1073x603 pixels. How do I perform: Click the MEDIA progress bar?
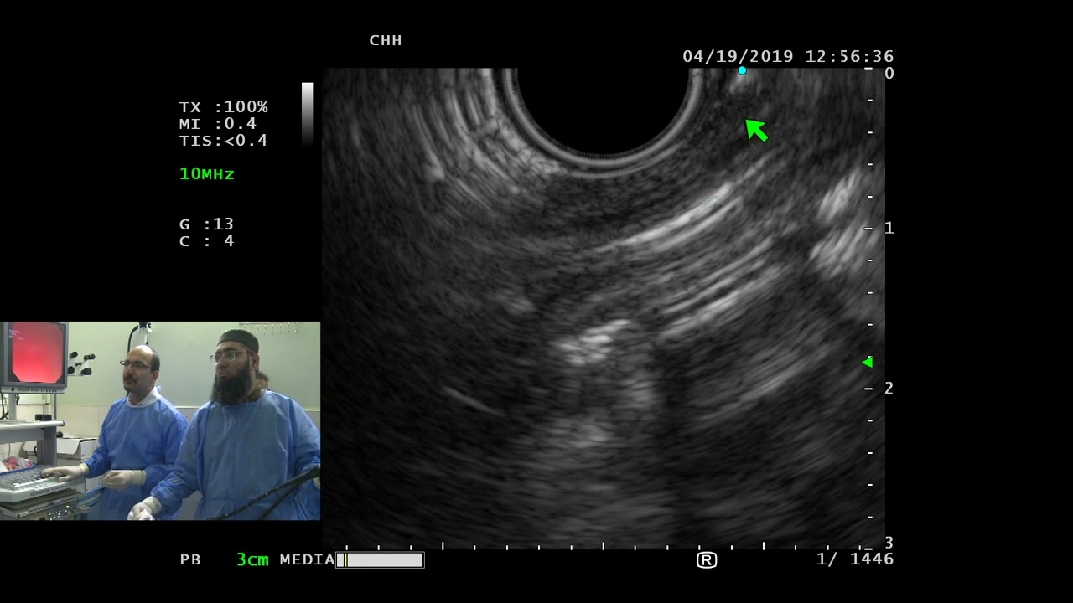pyautogui.click(x=381, y=560)
